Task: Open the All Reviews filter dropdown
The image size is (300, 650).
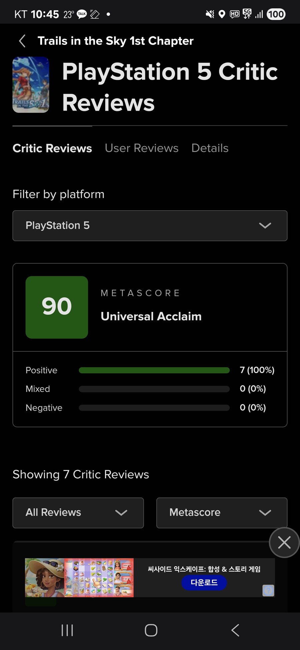Action: (x=78, y=513)
